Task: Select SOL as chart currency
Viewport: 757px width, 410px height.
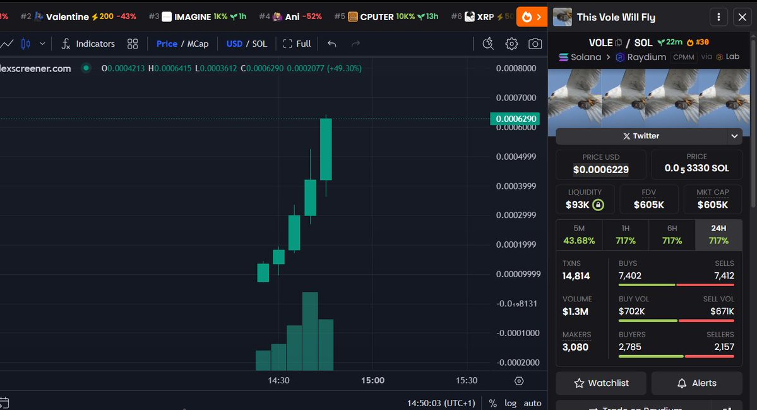Action: (259, 44)
